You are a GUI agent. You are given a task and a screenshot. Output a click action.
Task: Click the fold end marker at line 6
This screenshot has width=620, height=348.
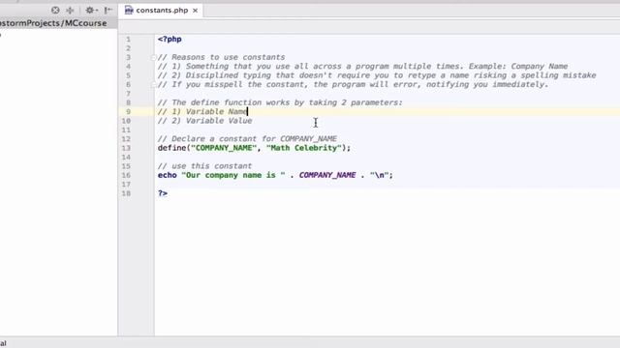pos(153,84)
